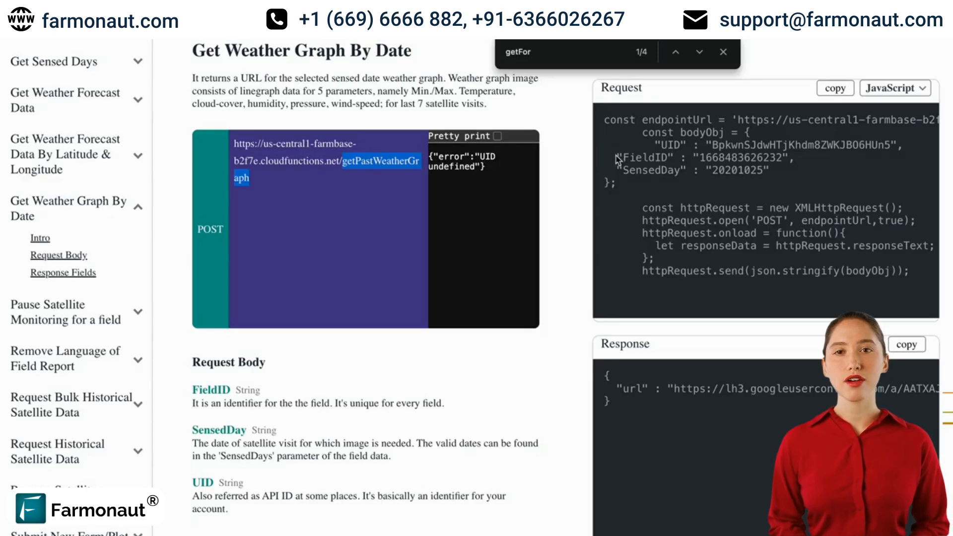Click the Response panel title
This screenshot has height=536, width=953.
tap(625, 344)
